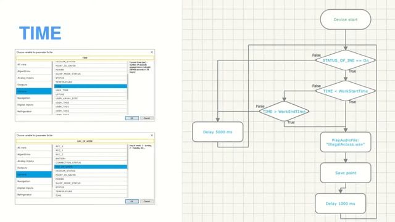
Task: Choose POINT_IS_SAVED in the DAY_OF_WEEK dialog list
Action: 91,175
